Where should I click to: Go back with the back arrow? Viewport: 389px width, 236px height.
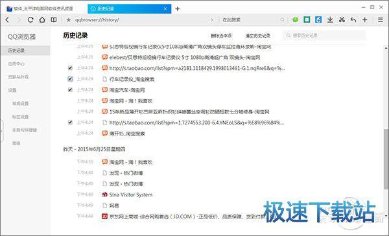click(x=7, y=20)
